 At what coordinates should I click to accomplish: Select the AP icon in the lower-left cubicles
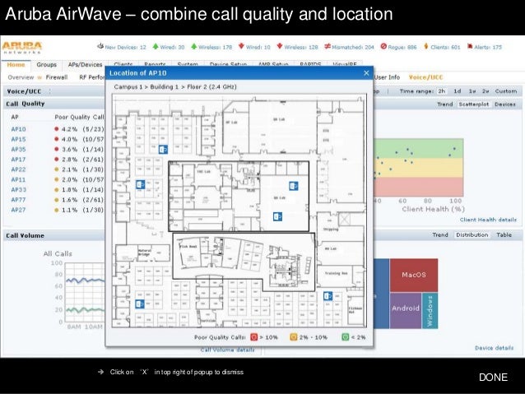(x=140, y=304)
